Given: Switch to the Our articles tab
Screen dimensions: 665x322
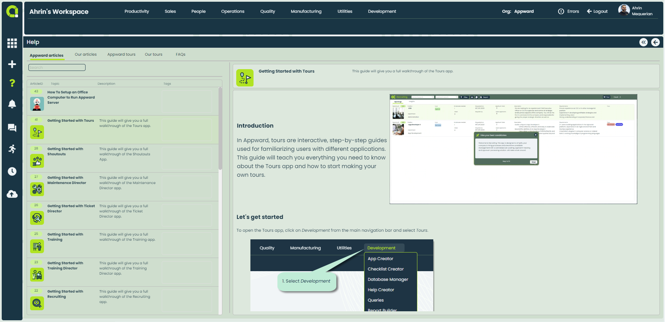Looking at the screenshot, I should (86, 54).
